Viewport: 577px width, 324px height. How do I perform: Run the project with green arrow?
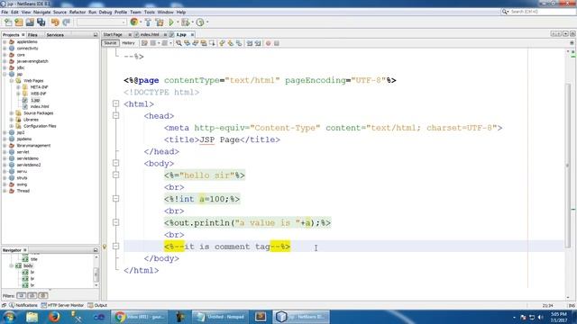pos(171,22)
